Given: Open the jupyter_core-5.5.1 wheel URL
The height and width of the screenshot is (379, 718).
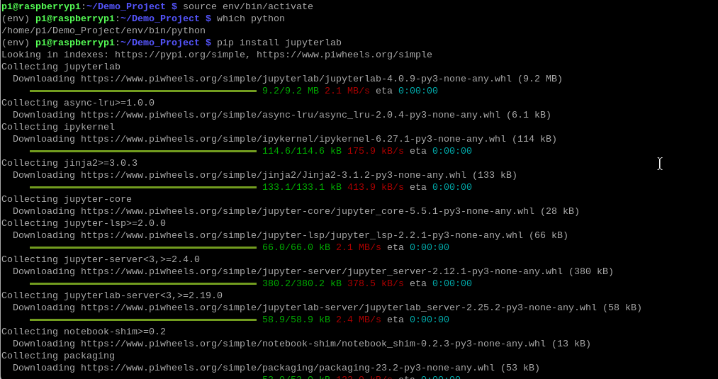Looking at the screenshot, I should coord(308,211).
